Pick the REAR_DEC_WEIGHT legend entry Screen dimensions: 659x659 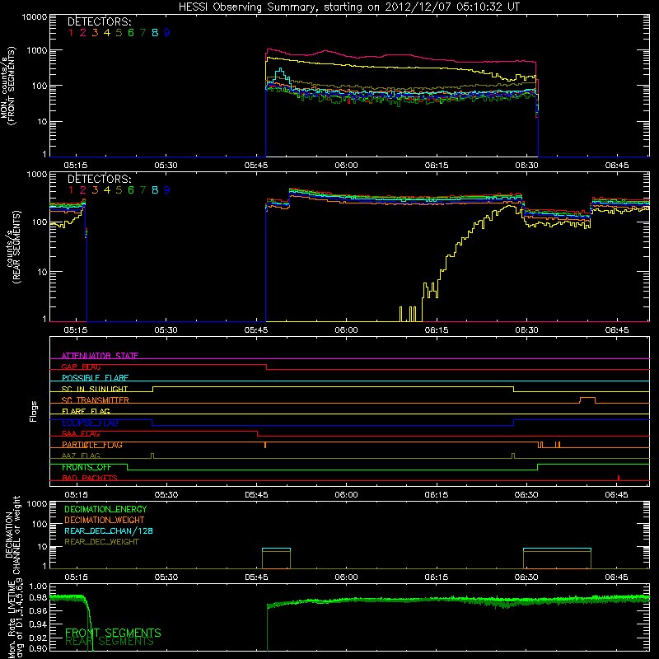[x=101, y=542]
